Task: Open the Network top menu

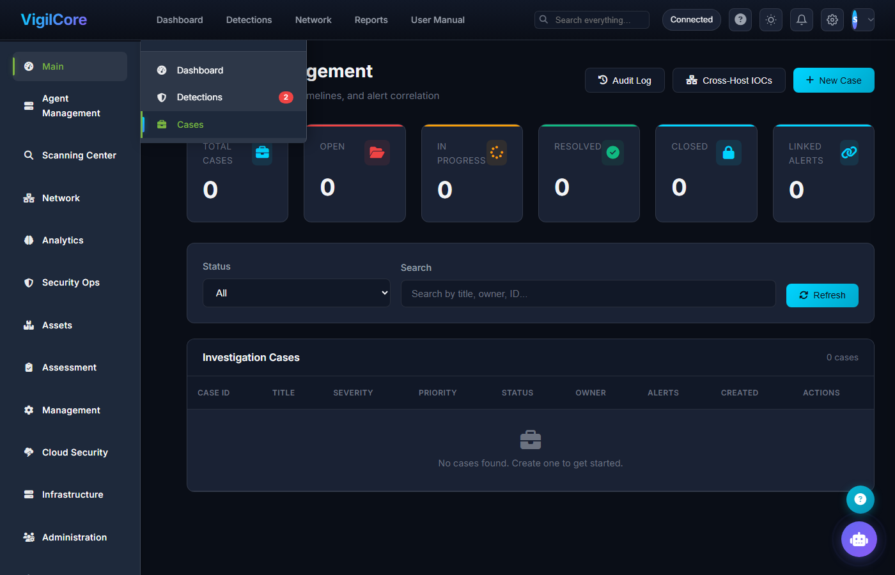Action: [x=313, y=20]
